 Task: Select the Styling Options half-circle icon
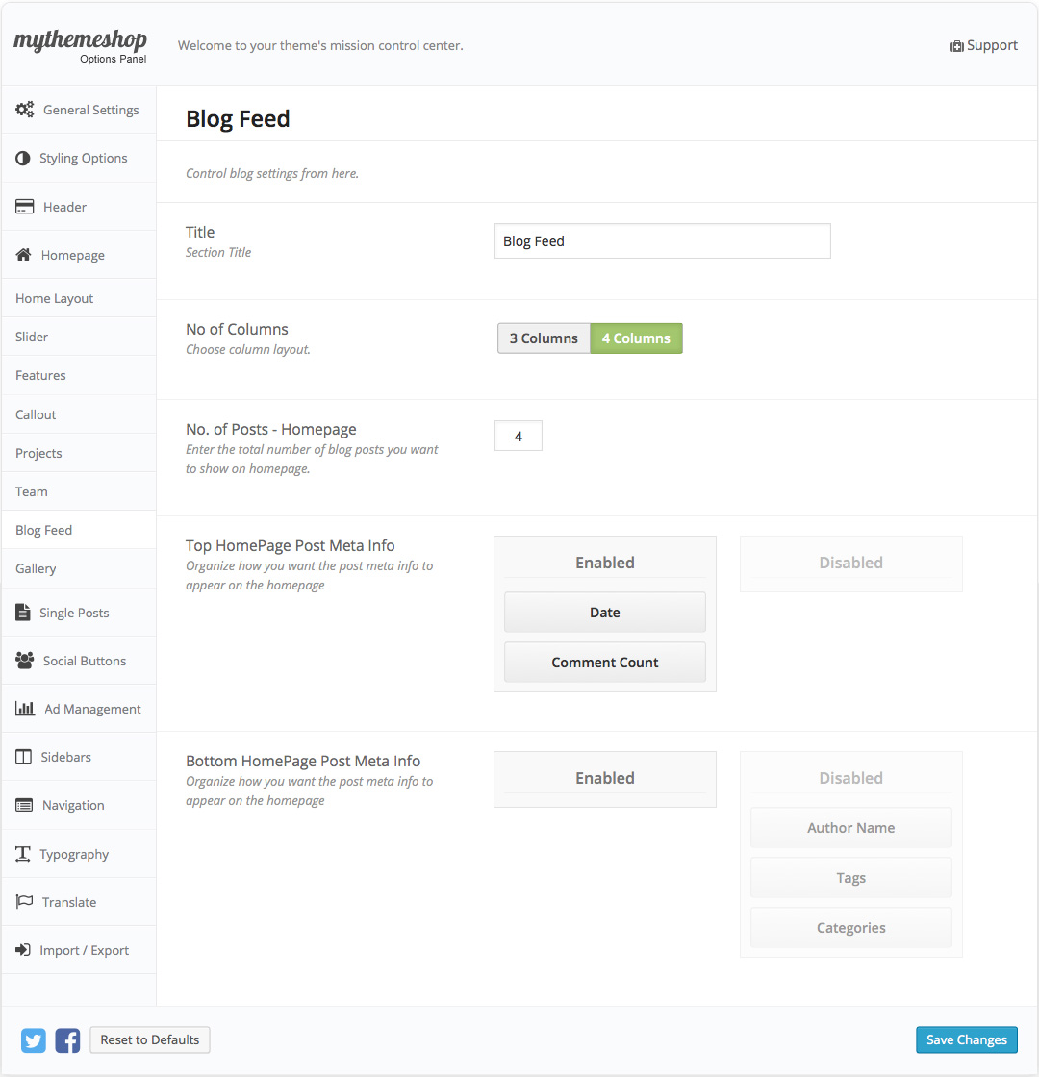coord(22,158)
